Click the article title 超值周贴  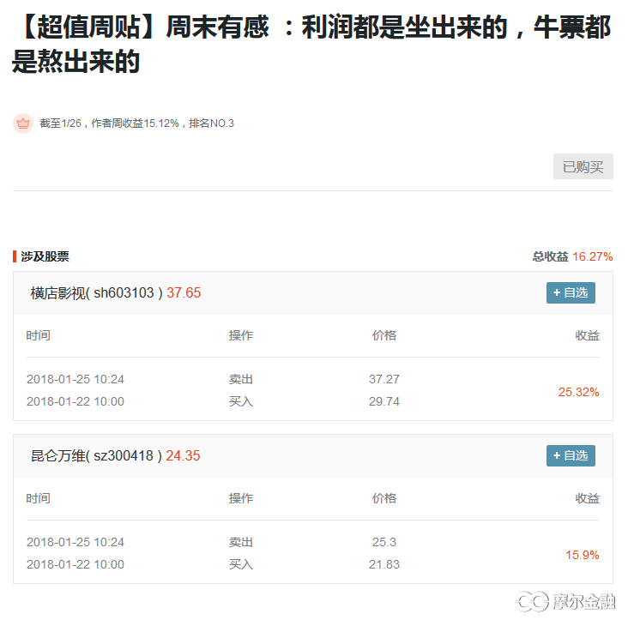312,44
